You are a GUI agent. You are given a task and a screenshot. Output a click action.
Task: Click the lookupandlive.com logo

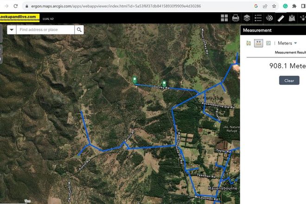[19, 18]
